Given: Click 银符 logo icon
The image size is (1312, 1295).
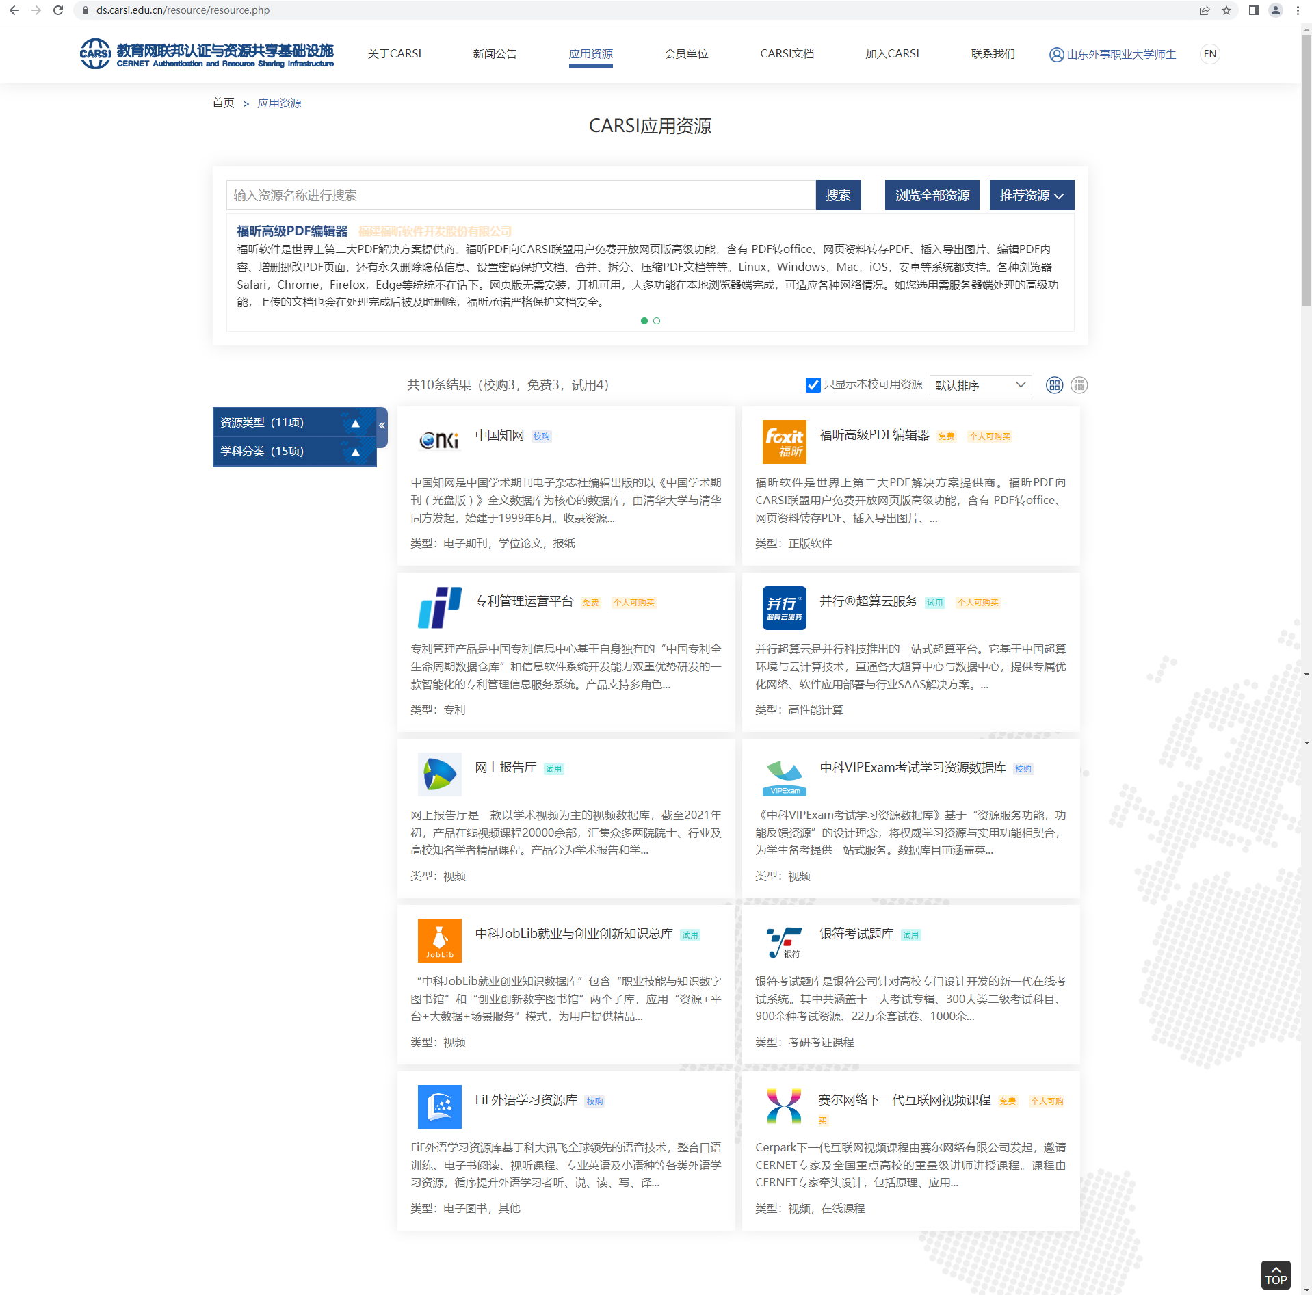Looking at the screenshot, I should pyautogui.click(x=784, y=943).
